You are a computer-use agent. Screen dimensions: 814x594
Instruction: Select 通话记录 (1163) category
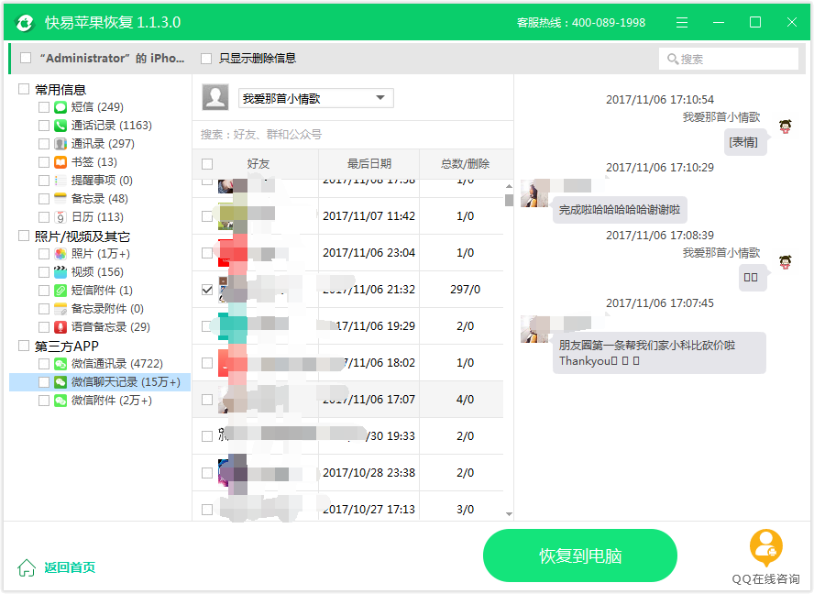coord(111,126)
